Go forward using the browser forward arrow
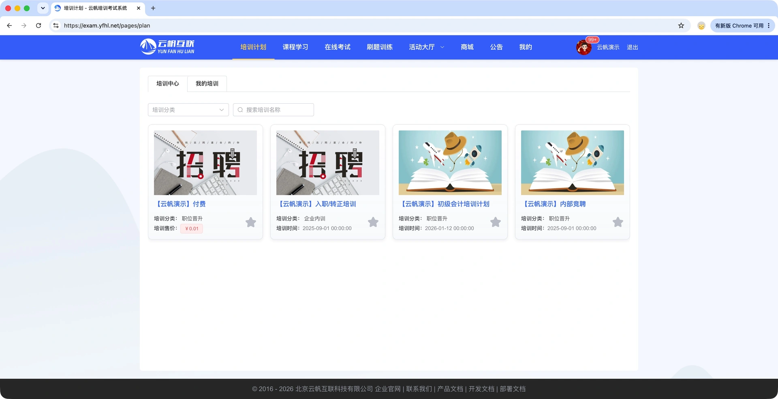The width and height of the screenshot is (778, 399). [x=24, y=26]
